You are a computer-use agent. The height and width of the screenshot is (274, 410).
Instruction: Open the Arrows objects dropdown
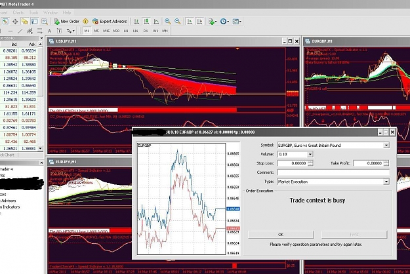click(x=71, y=31)
